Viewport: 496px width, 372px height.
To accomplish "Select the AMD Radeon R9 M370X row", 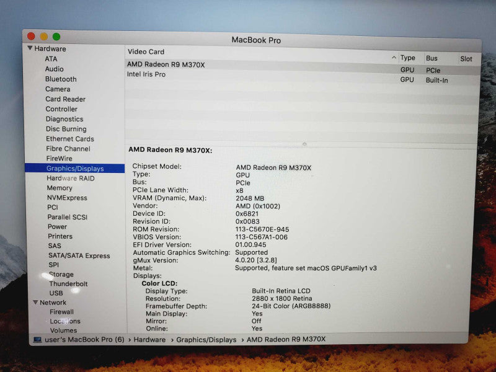I will coord(302,67).
